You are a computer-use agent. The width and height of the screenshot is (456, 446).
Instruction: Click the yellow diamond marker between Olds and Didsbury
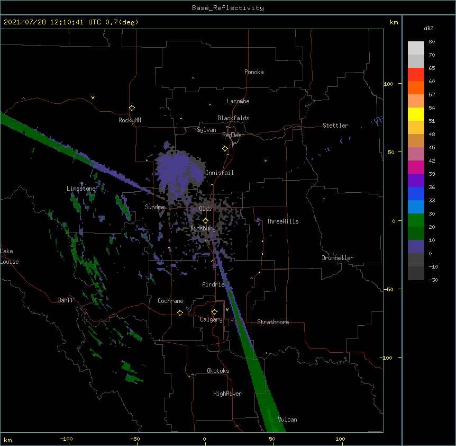205,220
